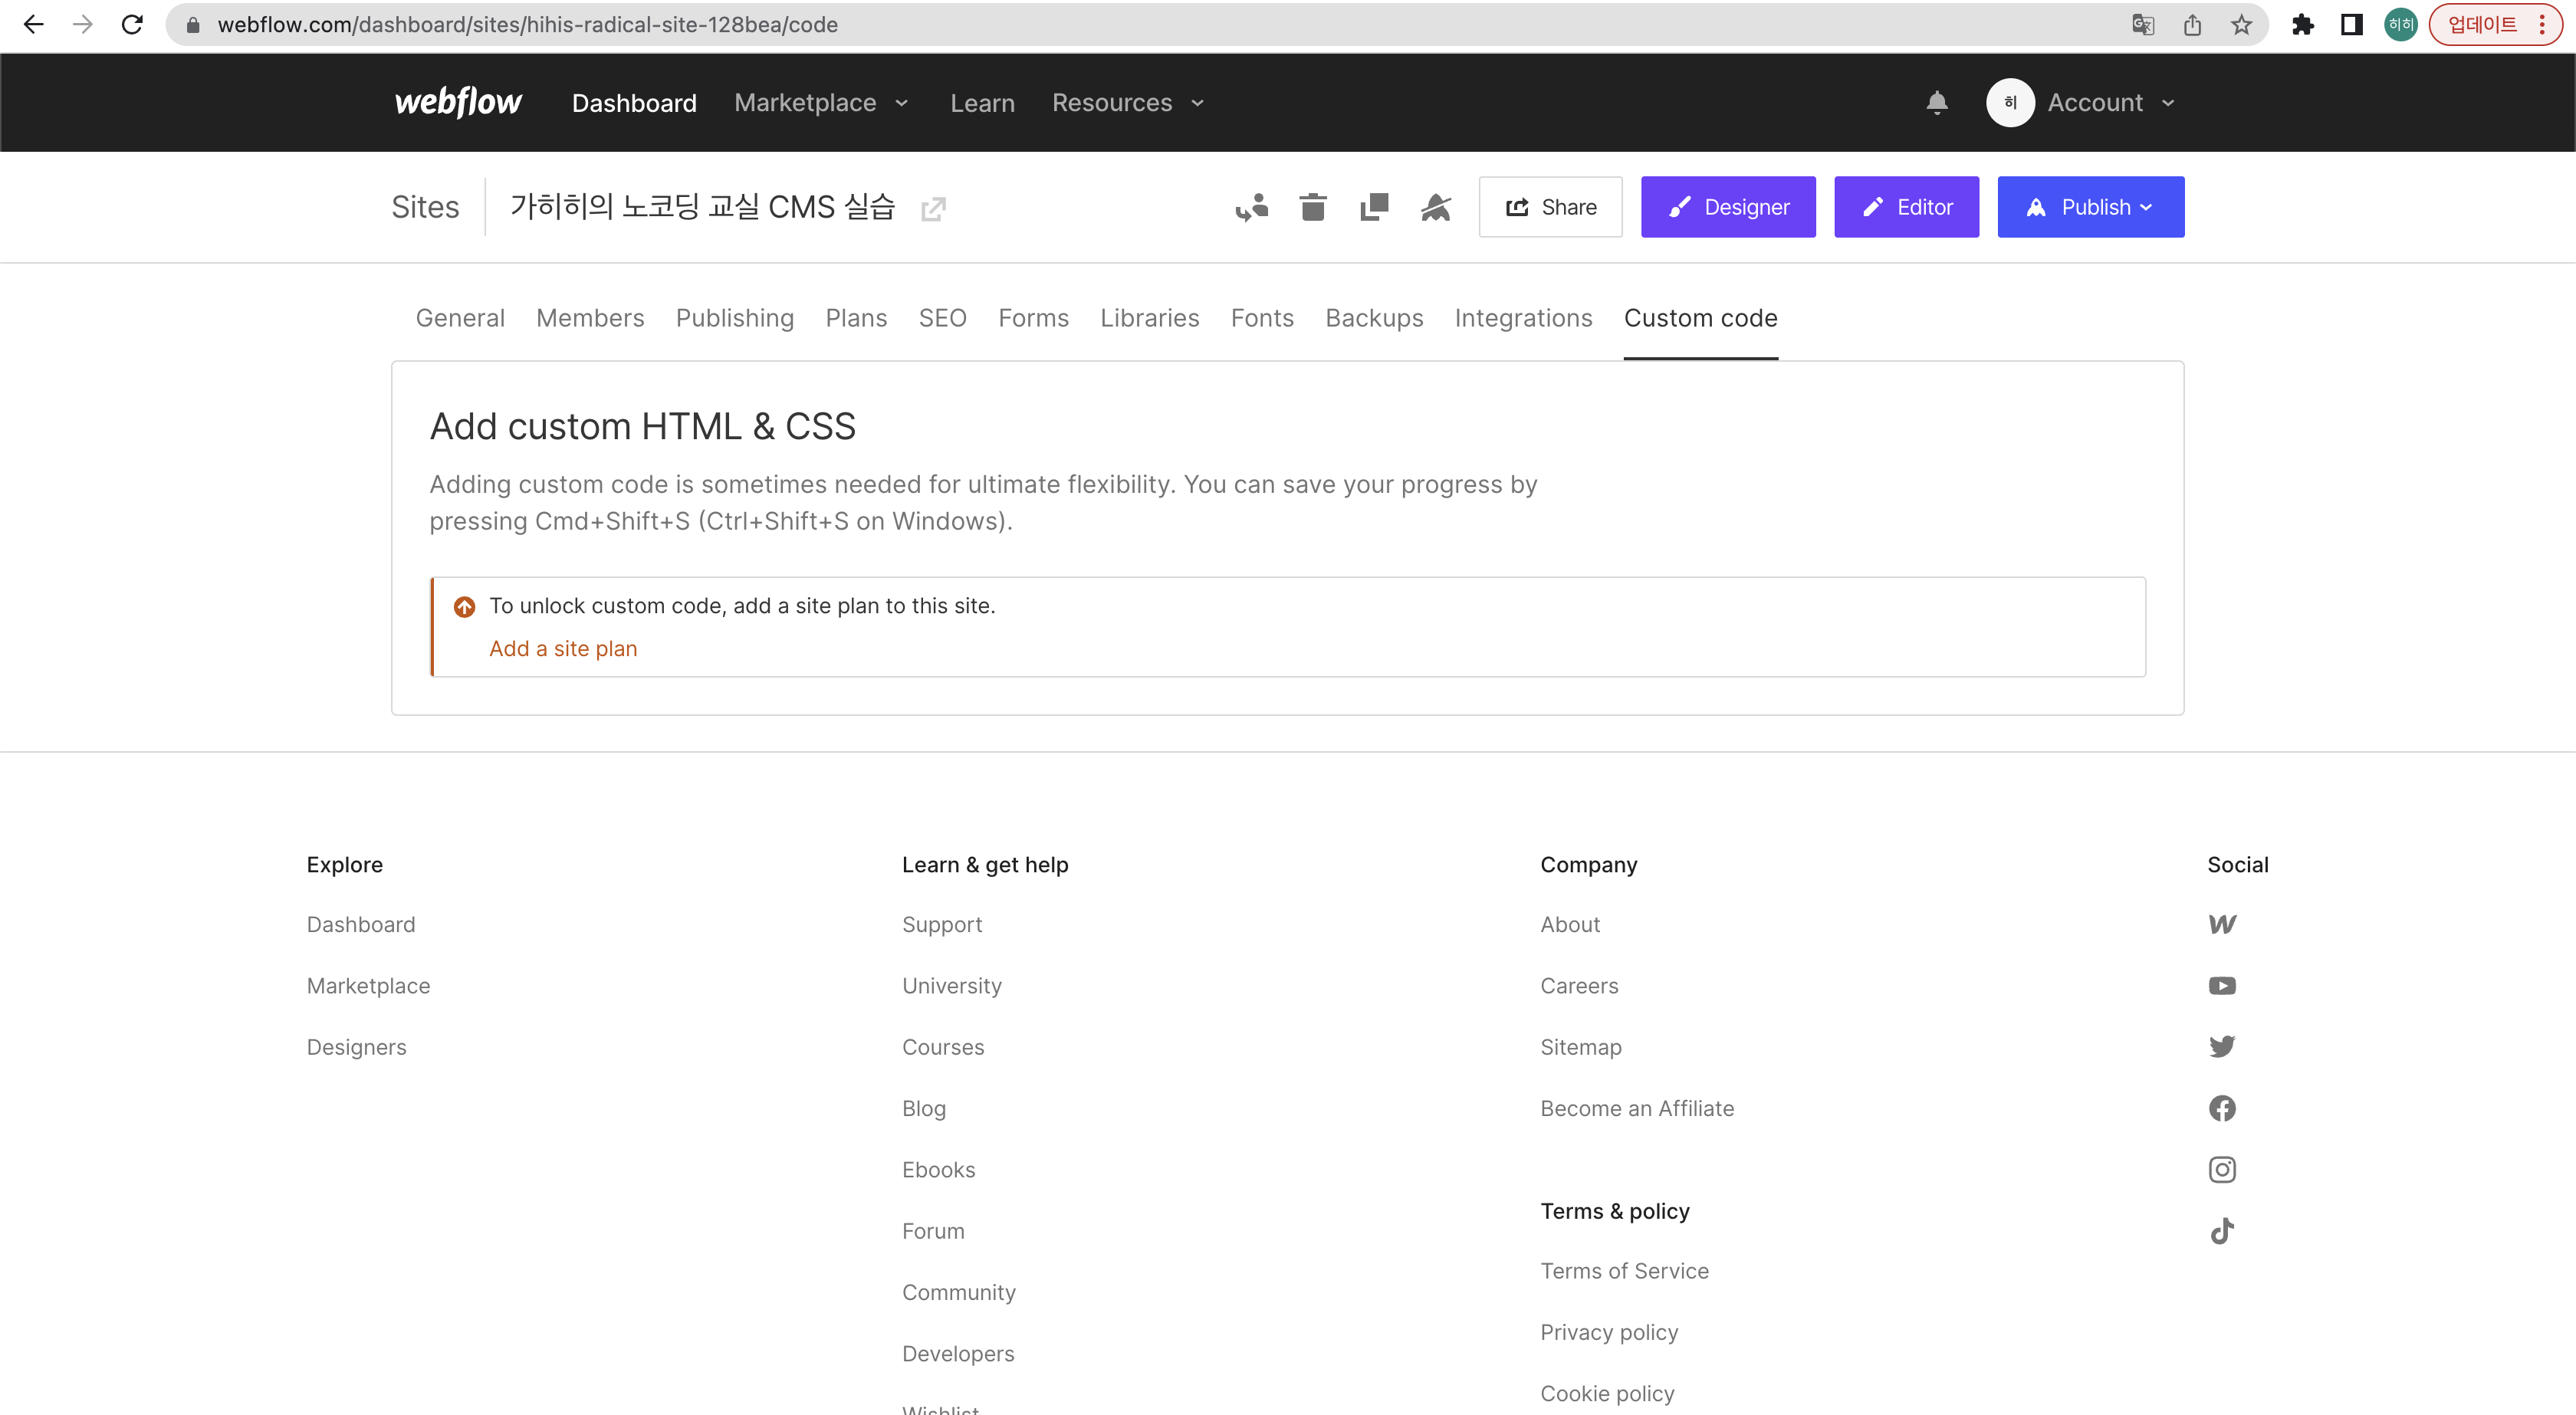This screenshot has height=1415, width=2576.
Task: Open the Forum footer link
Action: tap(933, 1231)
